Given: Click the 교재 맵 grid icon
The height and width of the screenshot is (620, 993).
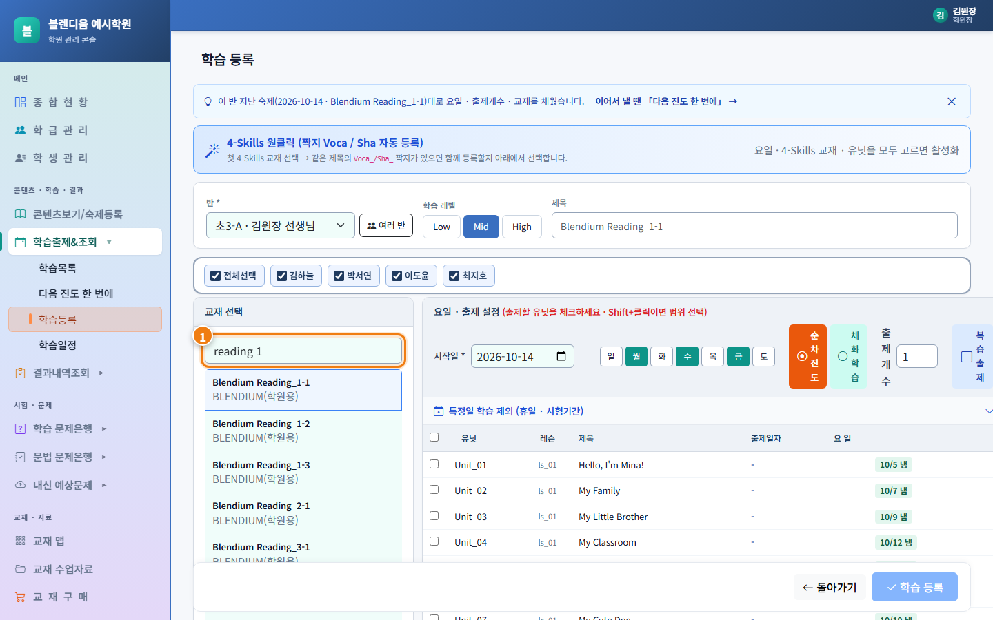Looking at the screenshot, I should 21,541.
